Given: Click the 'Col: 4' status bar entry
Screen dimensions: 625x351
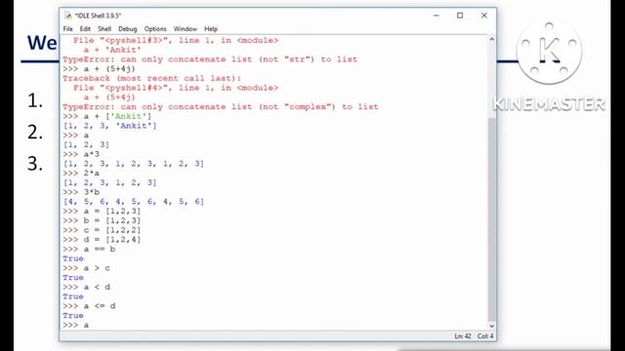Looking at the screenshot, I should point(485,336).
